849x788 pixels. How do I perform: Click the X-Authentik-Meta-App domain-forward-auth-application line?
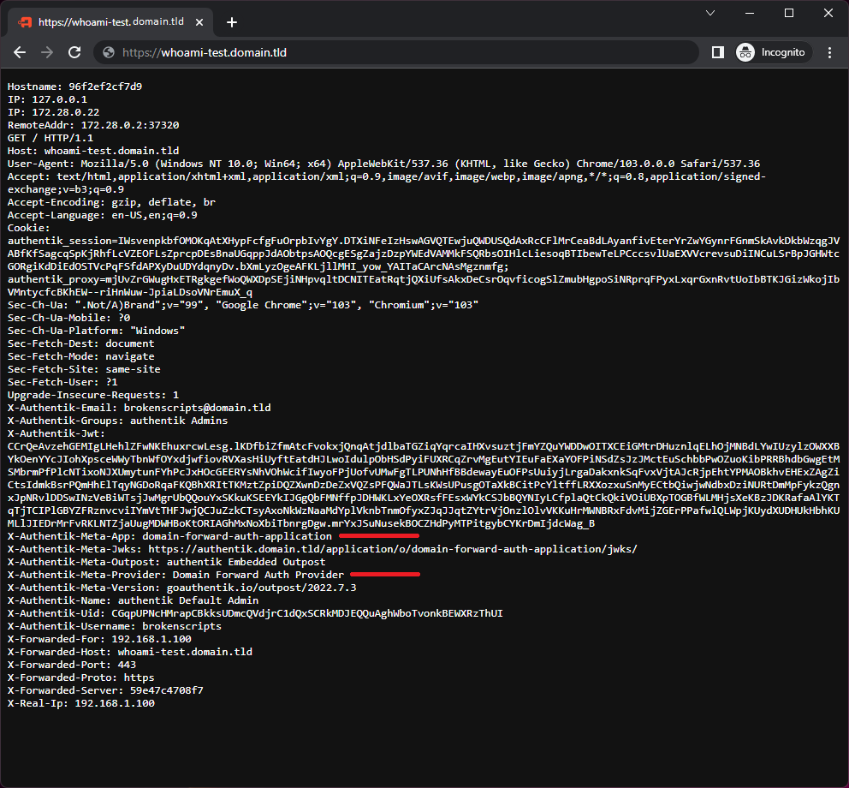coord(169,536)
